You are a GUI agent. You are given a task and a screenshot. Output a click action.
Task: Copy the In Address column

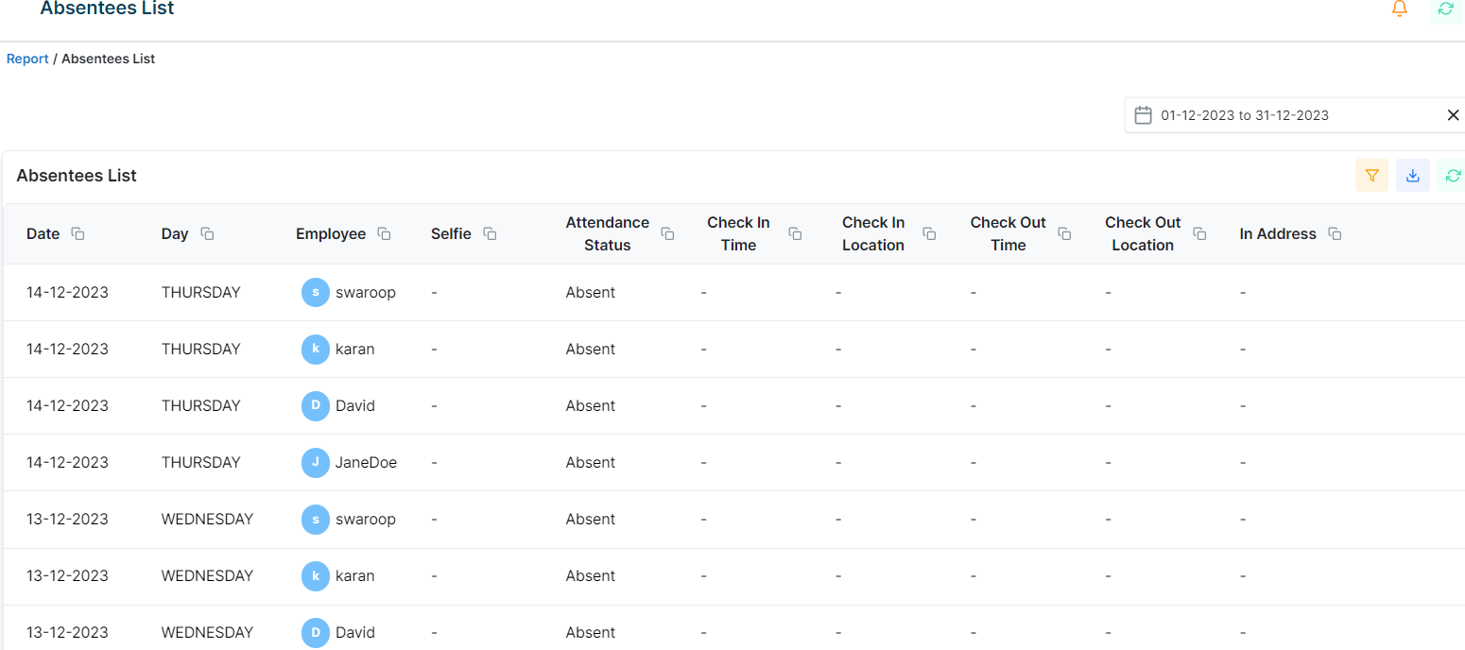[1335, 233]
